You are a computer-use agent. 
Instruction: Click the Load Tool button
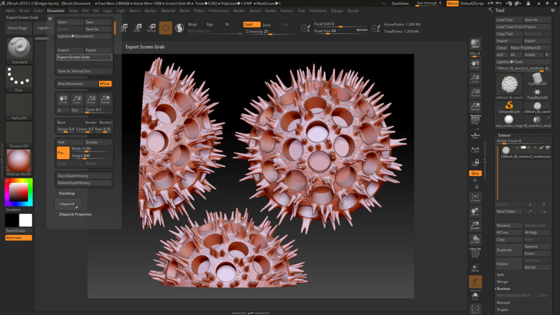pos(509,20)
